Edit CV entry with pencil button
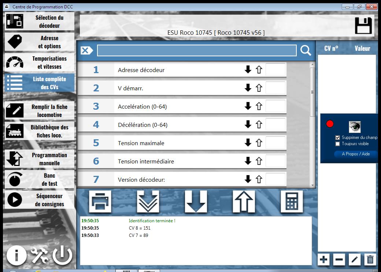Screen dimensions: 381x272 click(355, 260)
